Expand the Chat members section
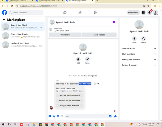Viewport: 162px width, 127px height. tap(139, 54)
